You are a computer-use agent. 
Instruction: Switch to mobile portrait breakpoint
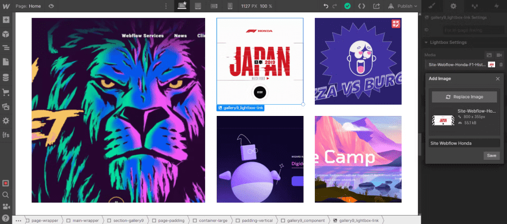pyautogui.click(x=230, y=6)
